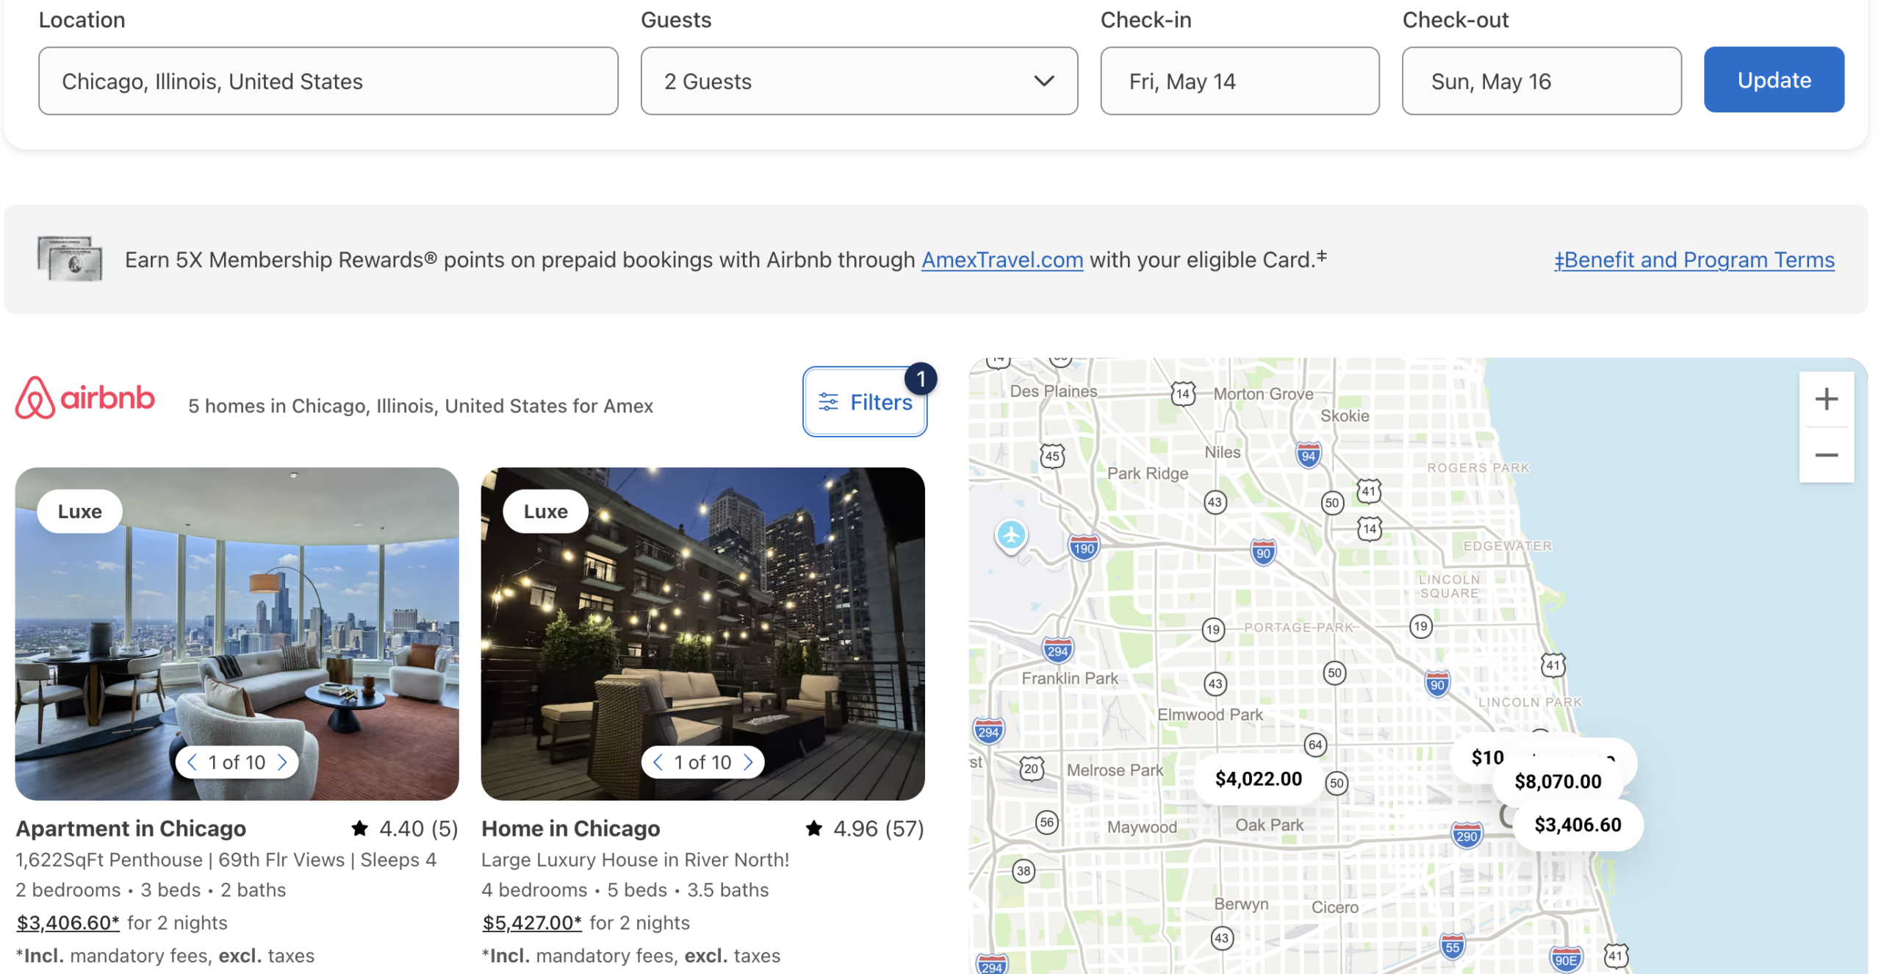Click "2 bedrooms • 3 beds • 2 baths"

[151, 890]
